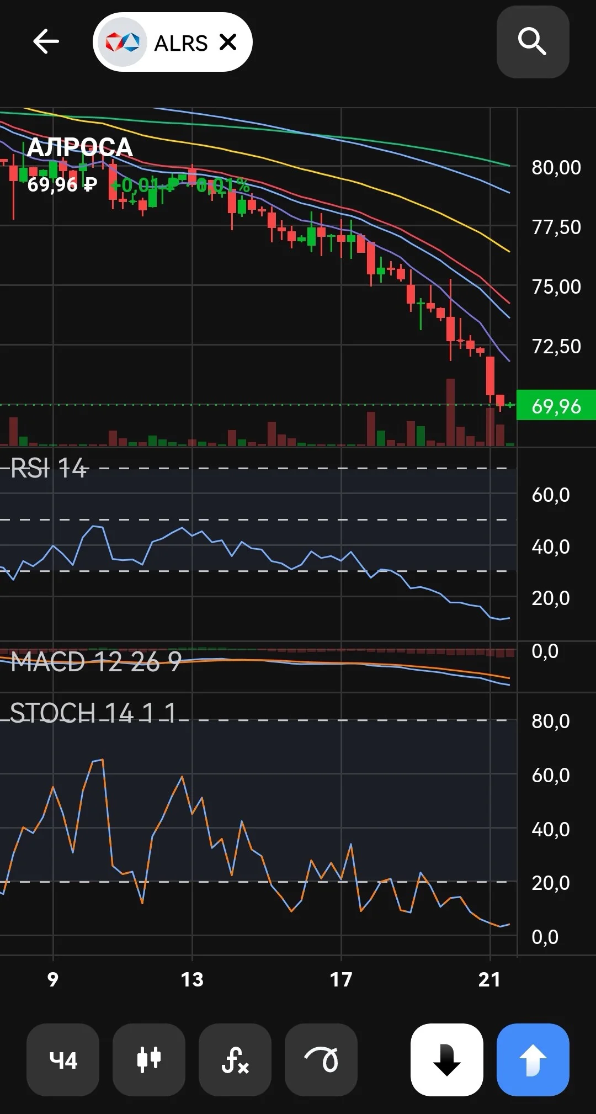Go back with the arrow icon
596x1114 pixels.
pos(46,42)
